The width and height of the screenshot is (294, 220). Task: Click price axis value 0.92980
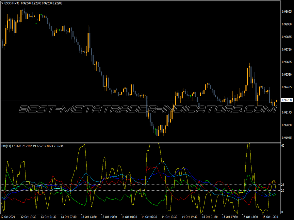[x=287, y=24]
